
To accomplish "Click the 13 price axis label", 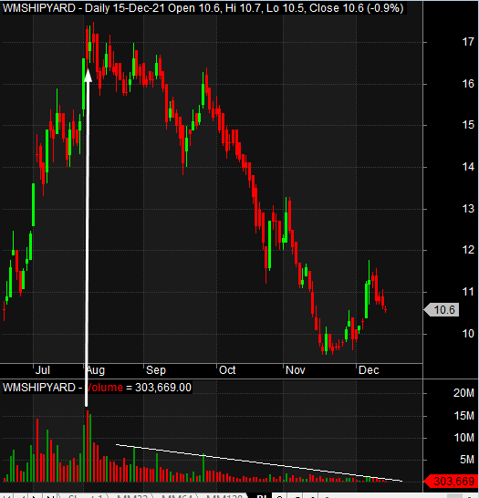I will [x=468, y=209].
